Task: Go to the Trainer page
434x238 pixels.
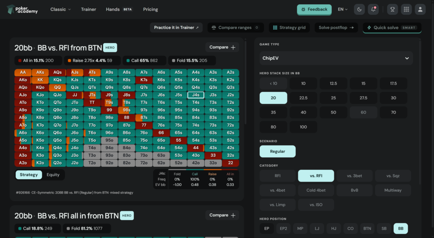Action: click(x=88, y=9)
